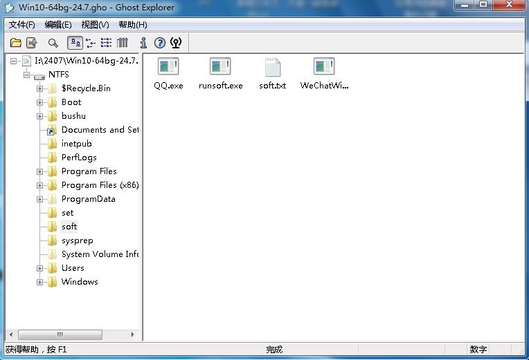This screenshot has height=360, width=529.
Task: Switch to small icons view
Action: pos(91,43)
